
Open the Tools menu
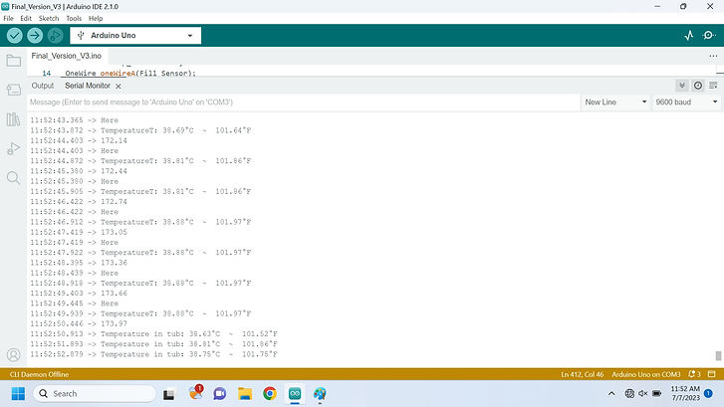click(74, 19)
